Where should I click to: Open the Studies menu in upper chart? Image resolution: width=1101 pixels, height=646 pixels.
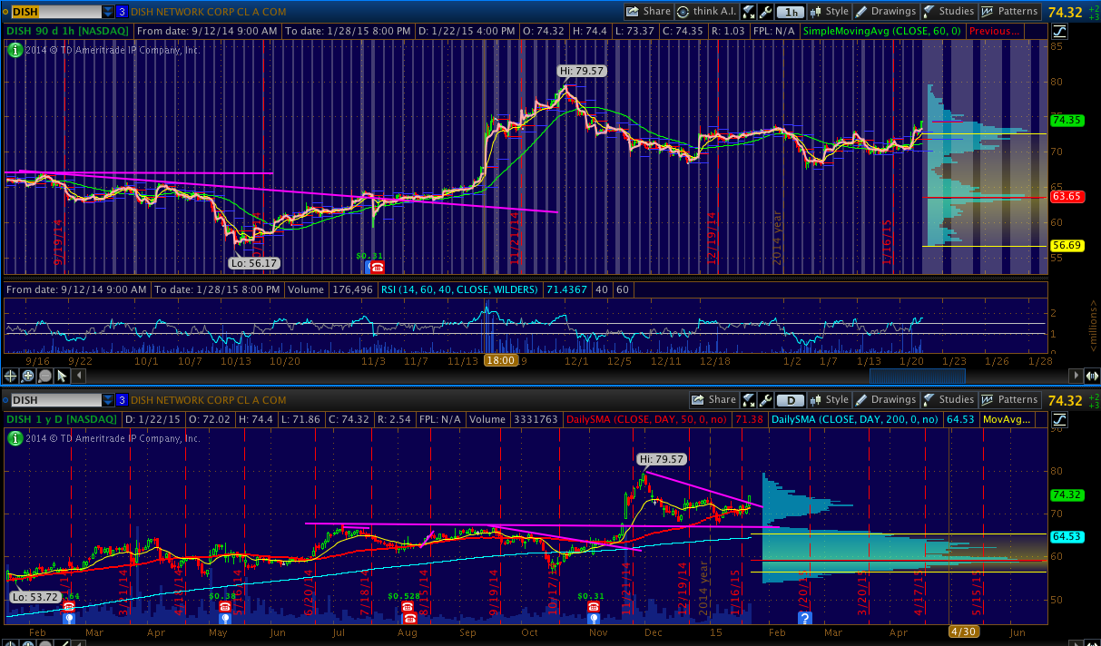click(x=949, y=12)
